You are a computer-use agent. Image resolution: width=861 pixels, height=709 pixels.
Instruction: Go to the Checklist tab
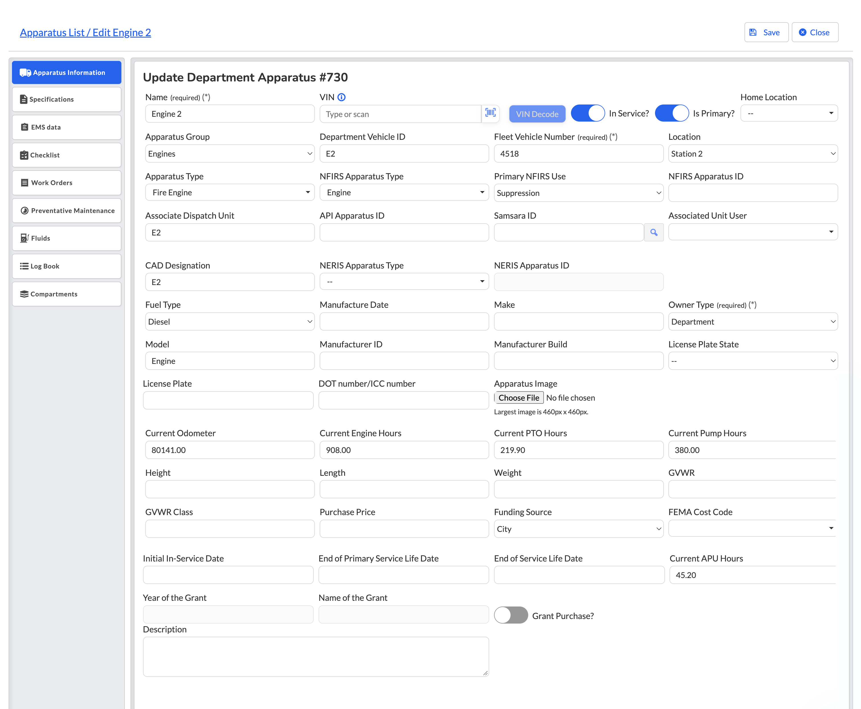coord(67,155)
